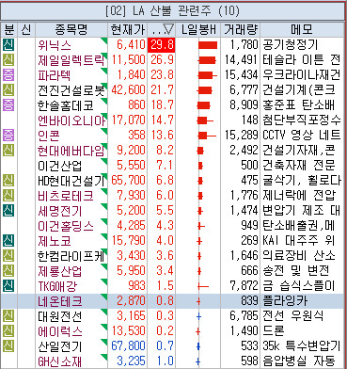Click the 42,600 price of 전진건설로봇

pyautogui.click(x=129, y=90)
